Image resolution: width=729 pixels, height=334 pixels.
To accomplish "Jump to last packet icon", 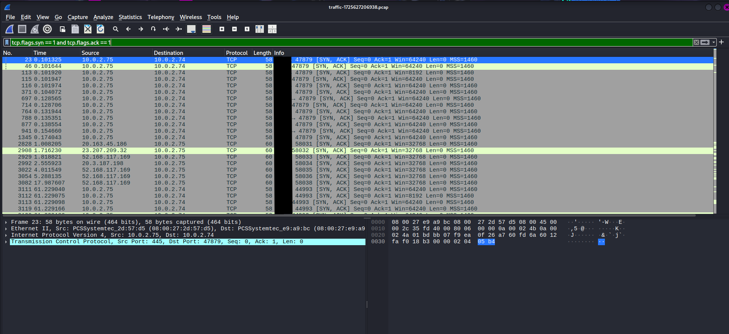I will pyautogui.click(x=179, y=29).
